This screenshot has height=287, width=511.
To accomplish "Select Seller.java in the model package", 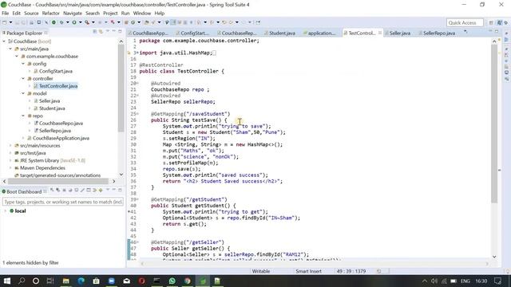I will coord(50,101).
